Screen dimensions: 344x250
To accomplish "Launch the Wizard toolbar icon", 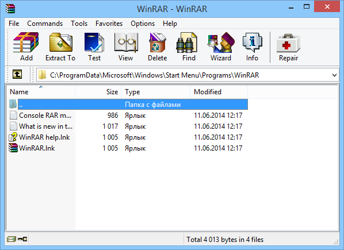I will click(221, 43).
